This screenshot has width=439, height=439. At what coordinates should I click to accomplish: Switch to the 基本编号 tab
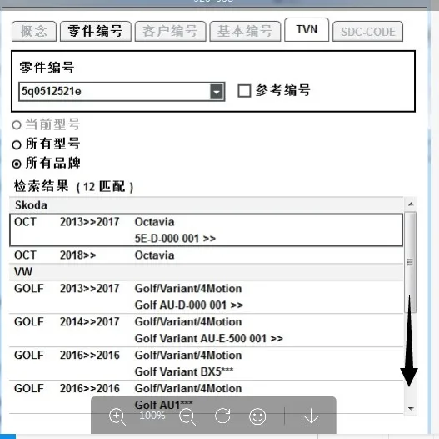(245, 31)
